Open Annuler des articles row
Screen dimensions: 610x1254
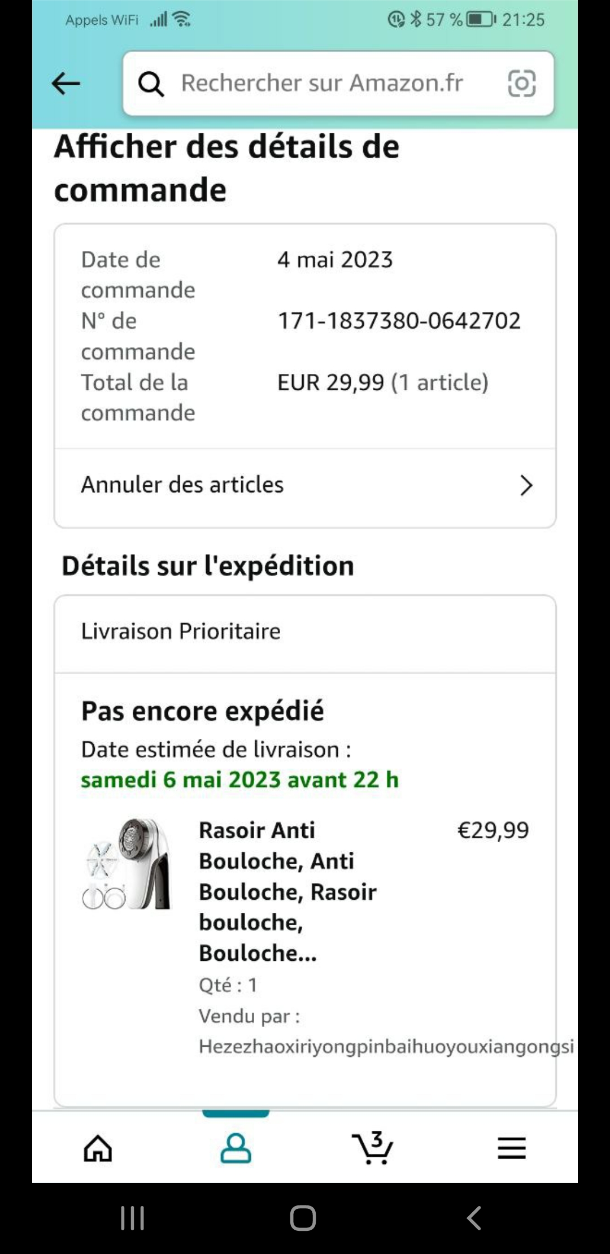click(305, 485)
